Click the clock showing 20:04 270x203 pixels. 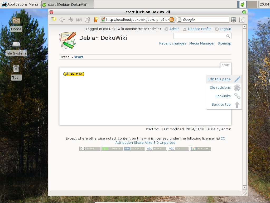264,4
